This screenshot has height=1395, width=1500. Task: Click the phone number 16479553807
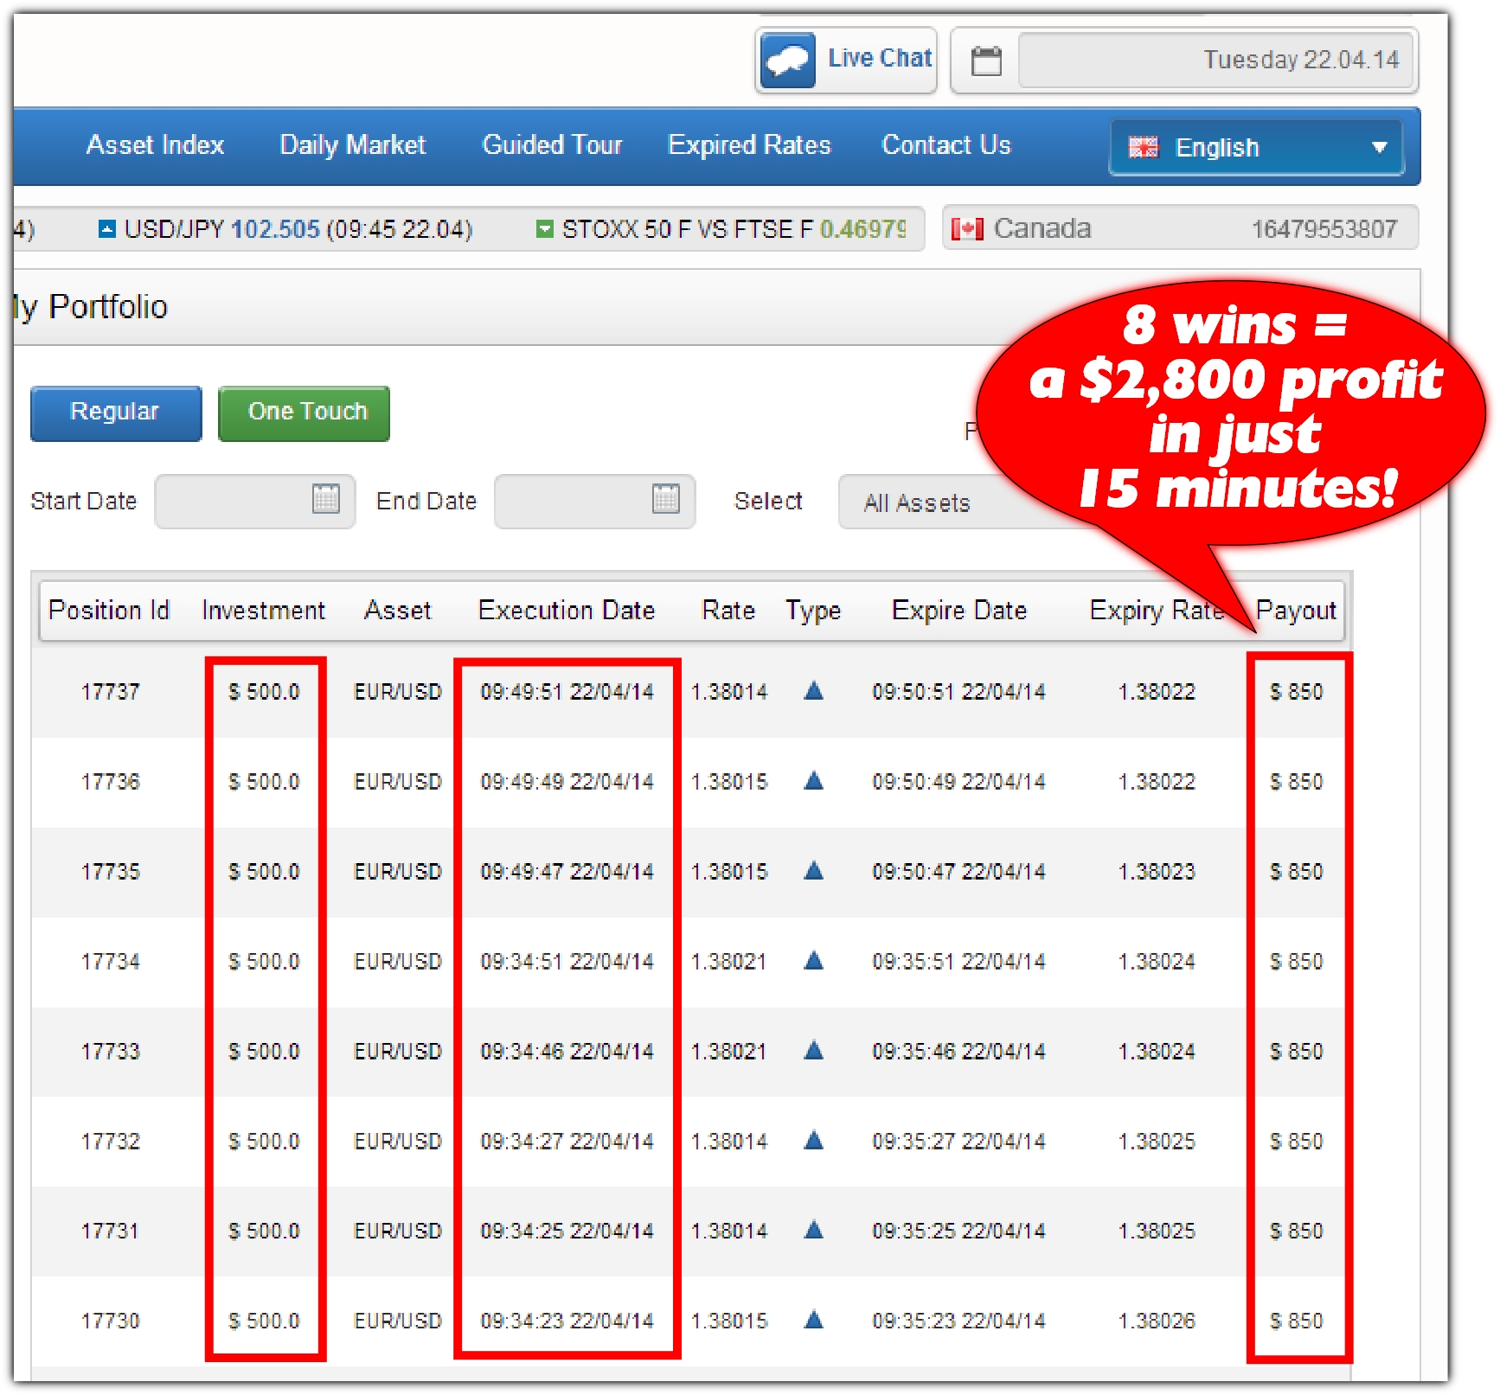(1324, 229)
